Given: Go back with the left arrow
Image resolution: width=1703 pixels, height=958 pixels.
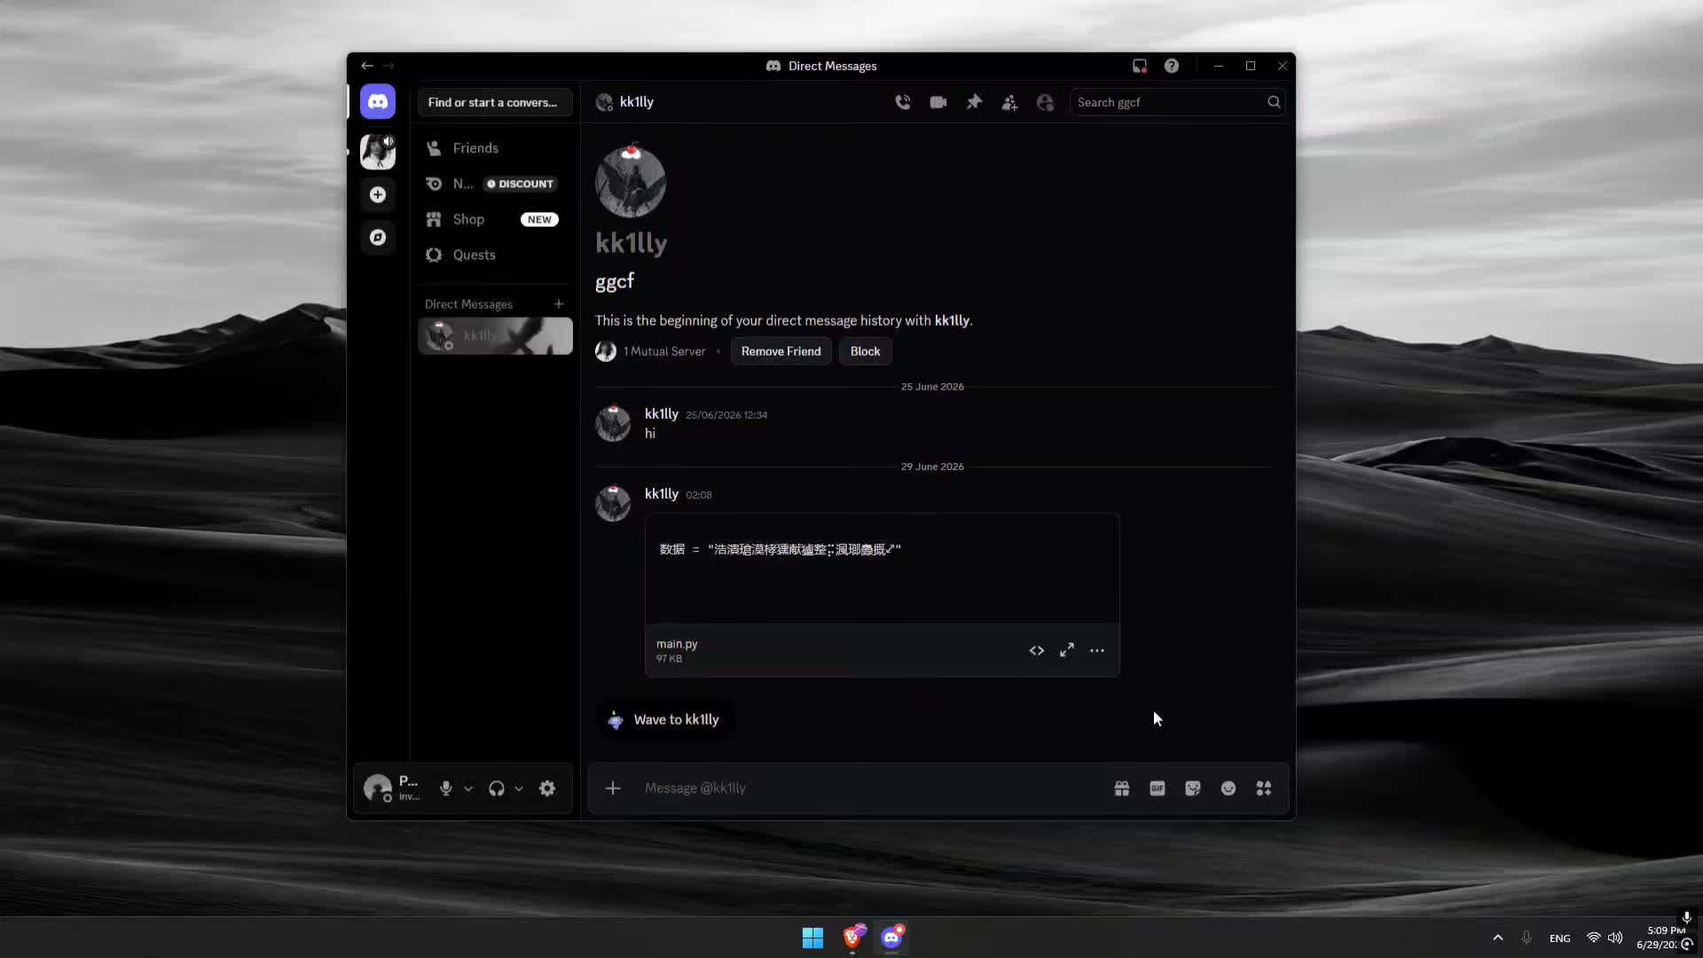Looking at the screenshot, I should [367, 66].
